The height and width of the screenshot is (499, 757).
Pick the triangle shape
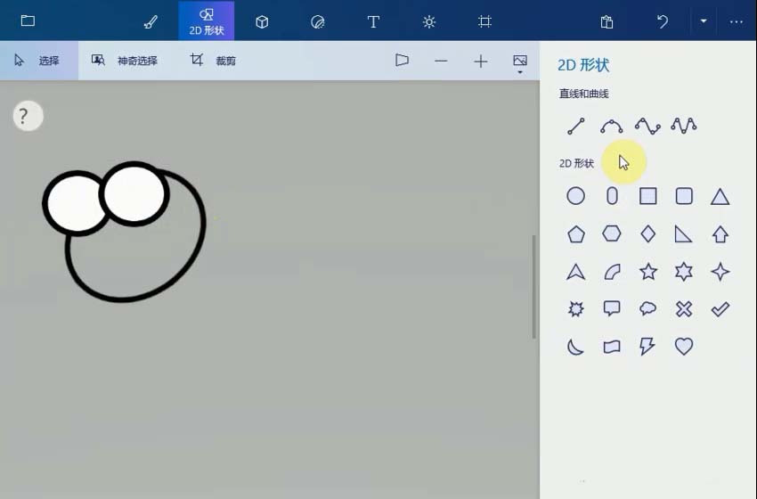point(720,197)
